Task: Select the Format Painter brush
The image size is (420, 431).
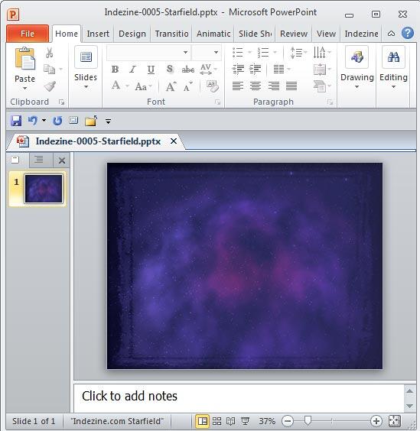Action: [x=50, y=86]
